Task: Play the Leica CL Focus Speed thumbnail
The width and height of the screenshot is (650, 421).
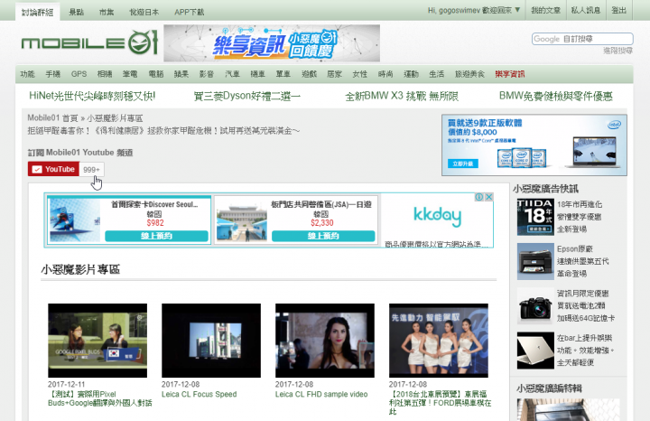Action: click(211, 341)
